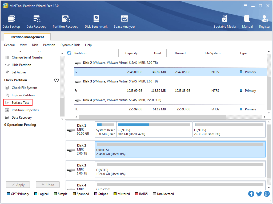Click the horizontal scrollbar of partition list
This screenshot has width=273, height=204.
152,117
